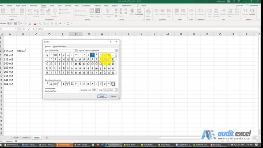263x148 pixels.
Task: Select the copyright © symbol in the grid
Action: coord(55,55)
